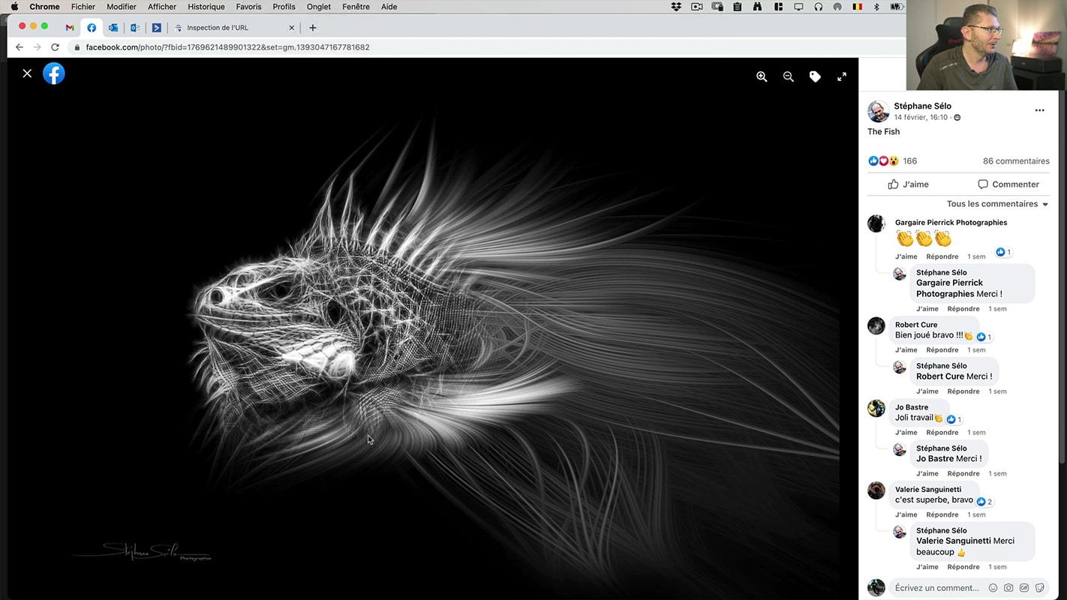Open the emoji picker in the comment box

point(993,588)
